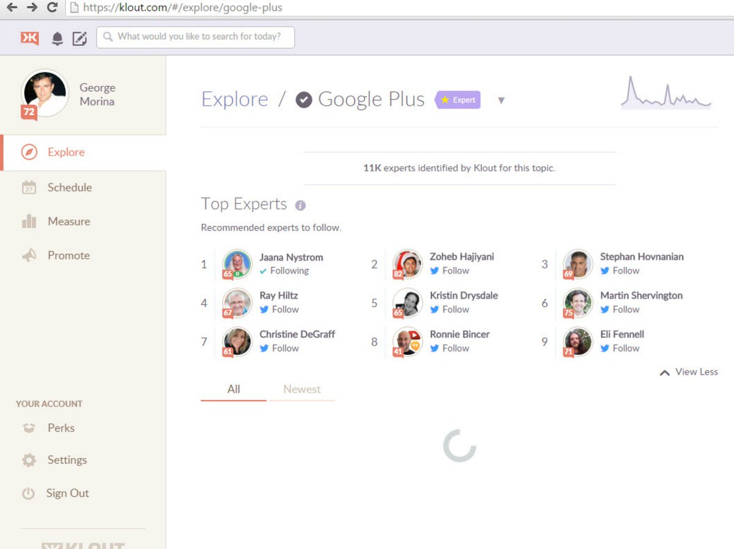Click the Settings gear icon
734x549 pixels.
29,460
